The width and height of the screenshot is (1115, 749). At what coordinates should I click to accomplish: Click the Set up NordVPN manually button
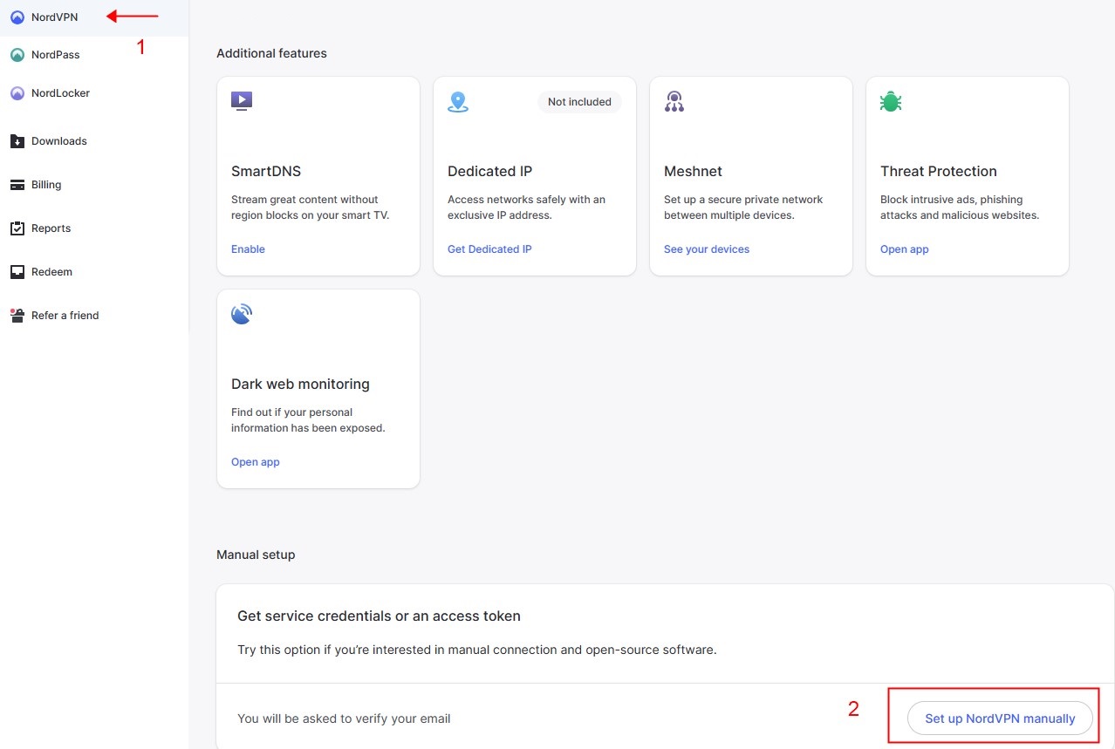[1000, 718]
